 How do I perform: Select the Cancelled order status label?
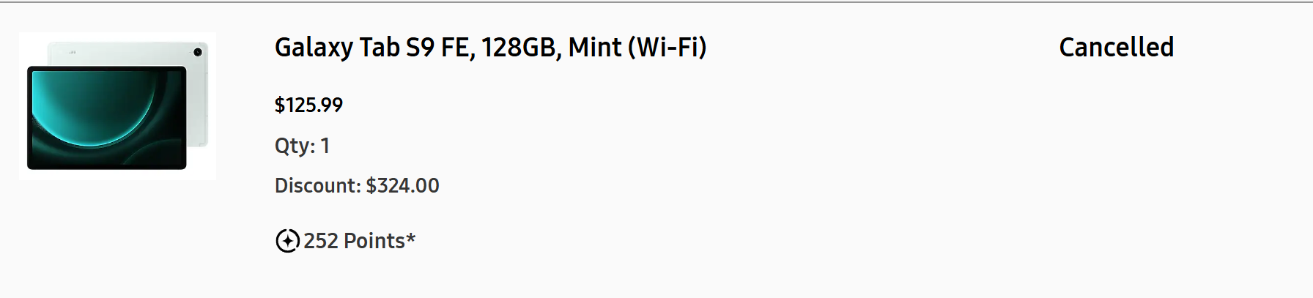1116,48
